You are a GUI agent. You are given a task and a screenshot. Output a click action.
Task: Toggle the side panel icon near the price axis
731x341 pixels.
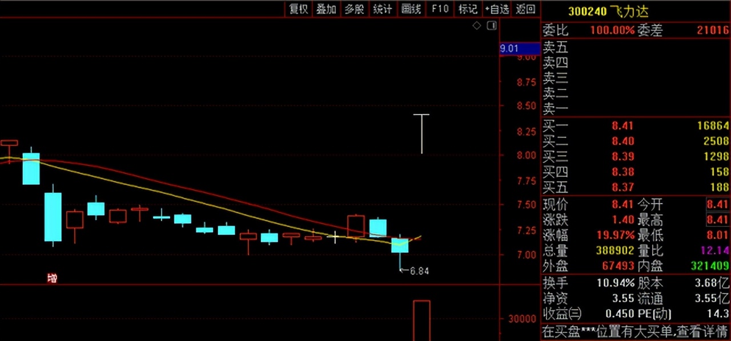(491, 26)
